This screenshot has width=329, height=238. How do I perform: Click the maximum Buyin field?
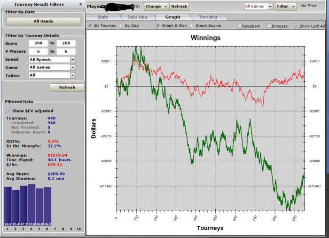(x=66, y=43)
